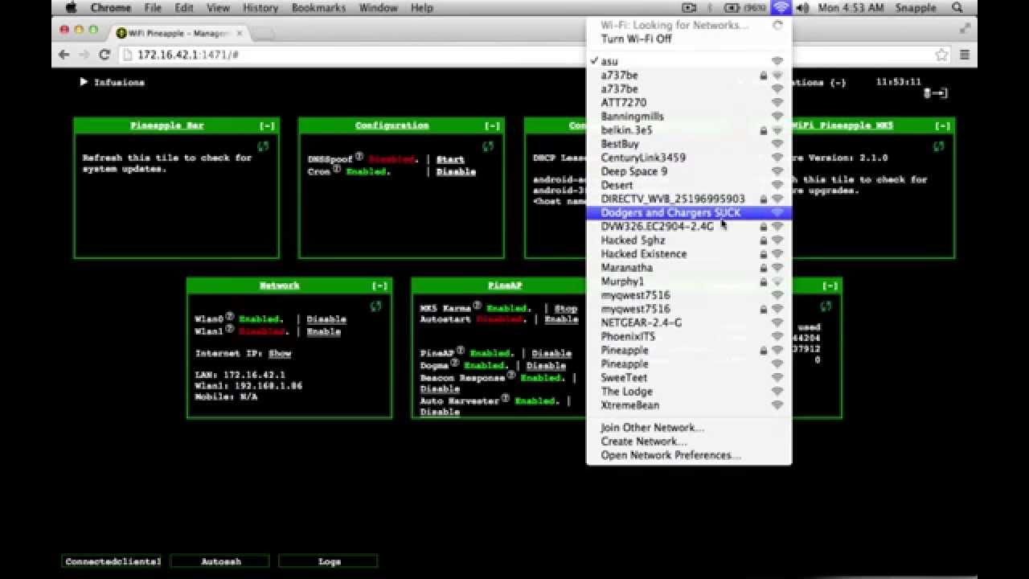Click the volume icon in the menu bar

(x=801, y=8)
